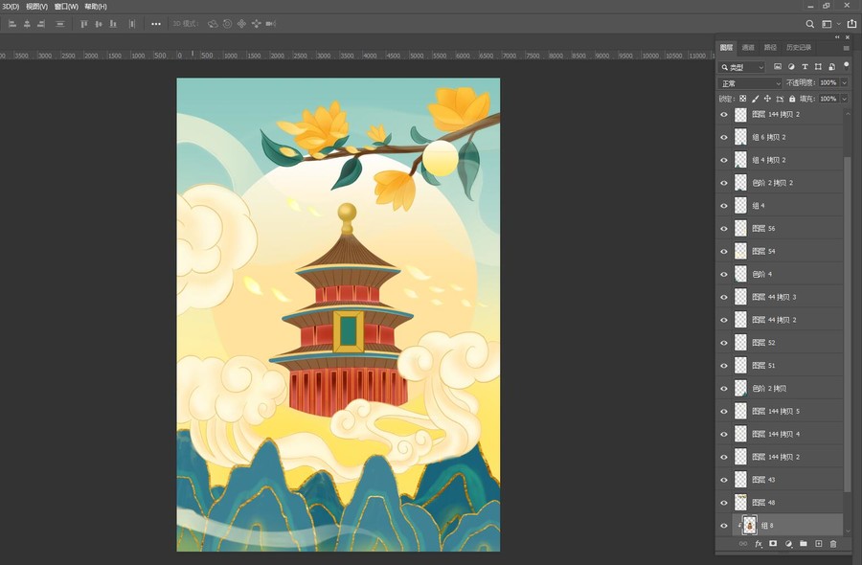Click the align bottom edges icon
862x565 pixels.
coord(113,24)
